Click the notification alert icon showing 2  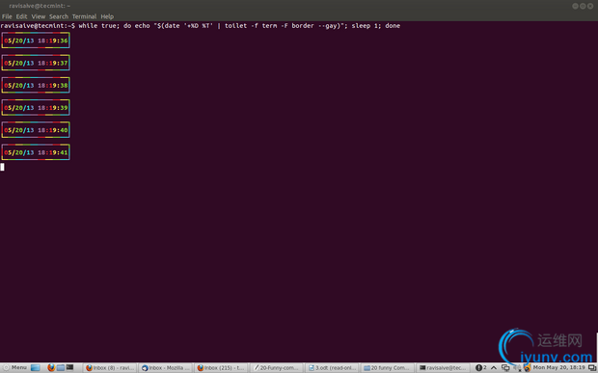(x=480, y=367)
